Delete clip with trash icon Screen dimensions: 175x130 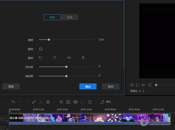[48, 102]
